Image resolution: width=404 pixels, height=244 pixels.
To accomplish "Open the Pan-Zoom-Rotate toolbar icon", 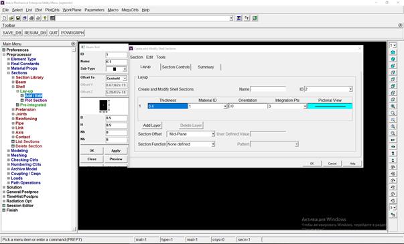I will tap(25, 18).
